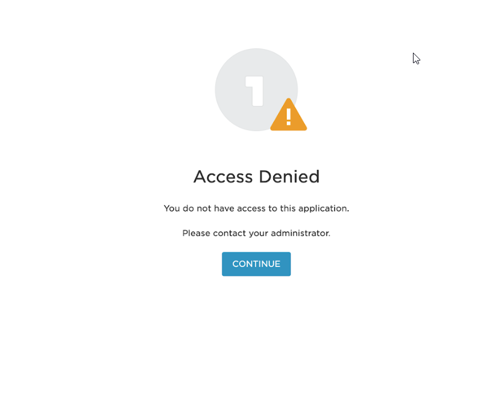This screenshot has height=402, width=484.
Task: Click the gray circular application logo
Action: coord(256,89)
